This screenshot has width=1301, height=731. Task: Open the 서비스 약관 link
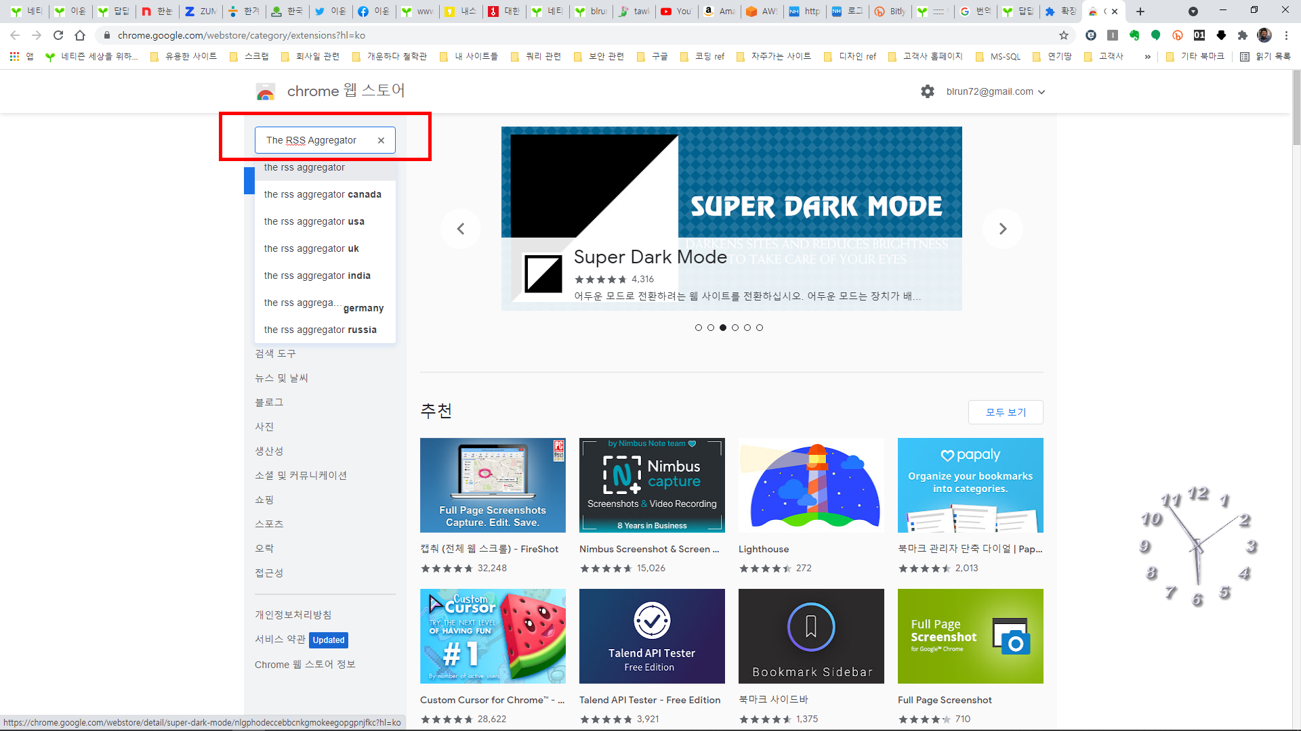pos(280,639)
